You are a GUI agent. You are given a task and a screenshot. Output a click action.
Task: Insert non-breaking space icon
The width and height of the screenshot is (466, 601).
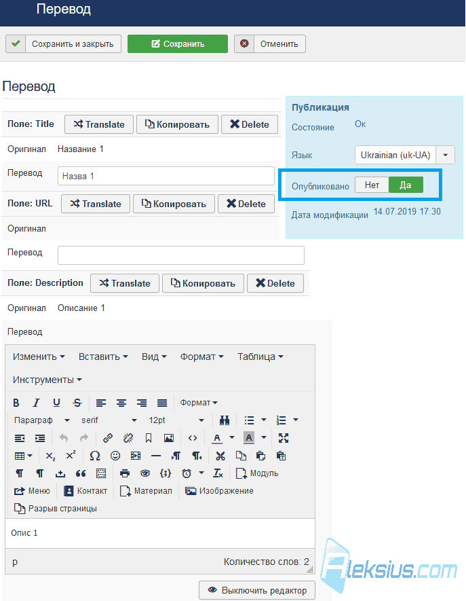click(60, 474)
